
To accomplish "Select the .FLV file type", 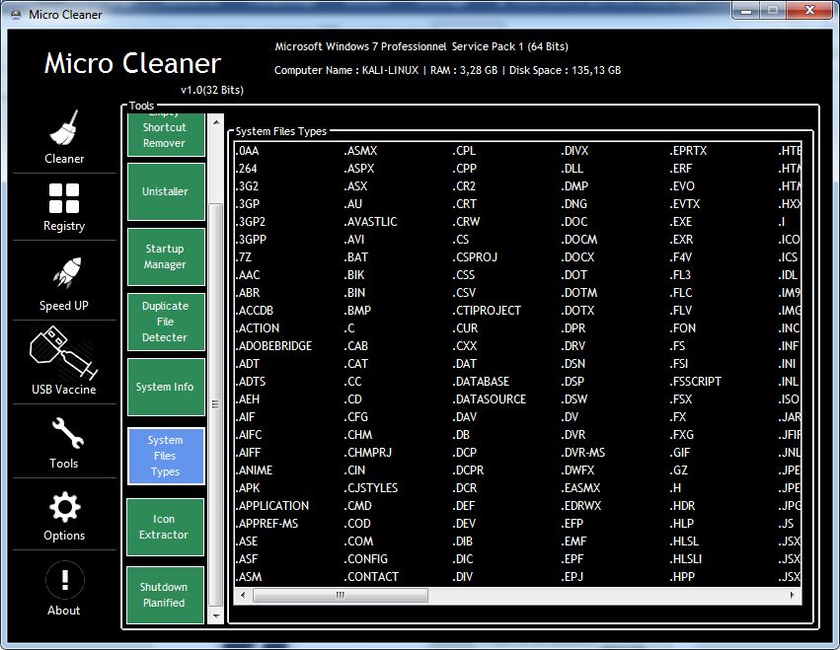I will (681, 311).
